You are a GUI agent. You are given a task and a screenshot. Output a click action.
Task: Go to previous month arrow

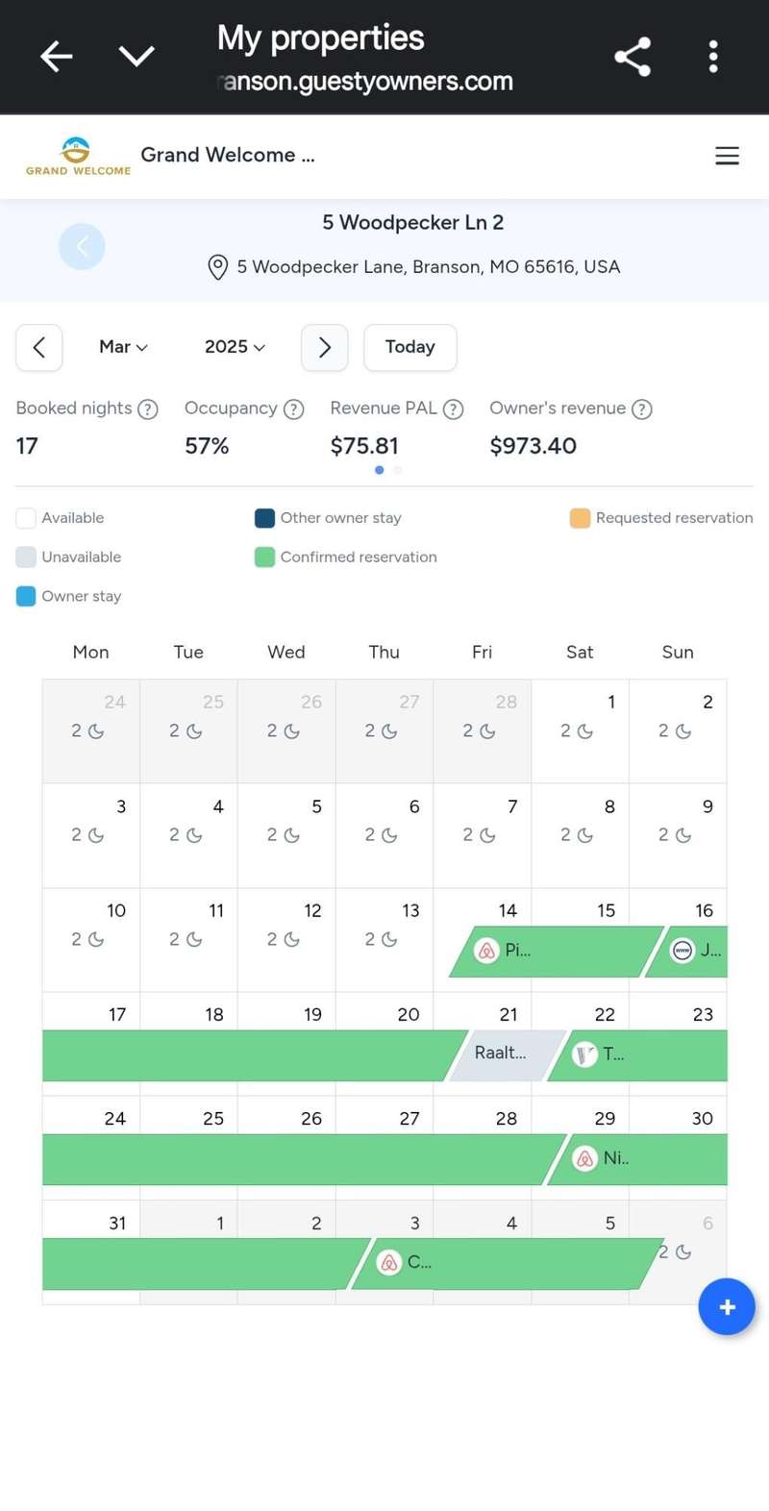[39, 347]
